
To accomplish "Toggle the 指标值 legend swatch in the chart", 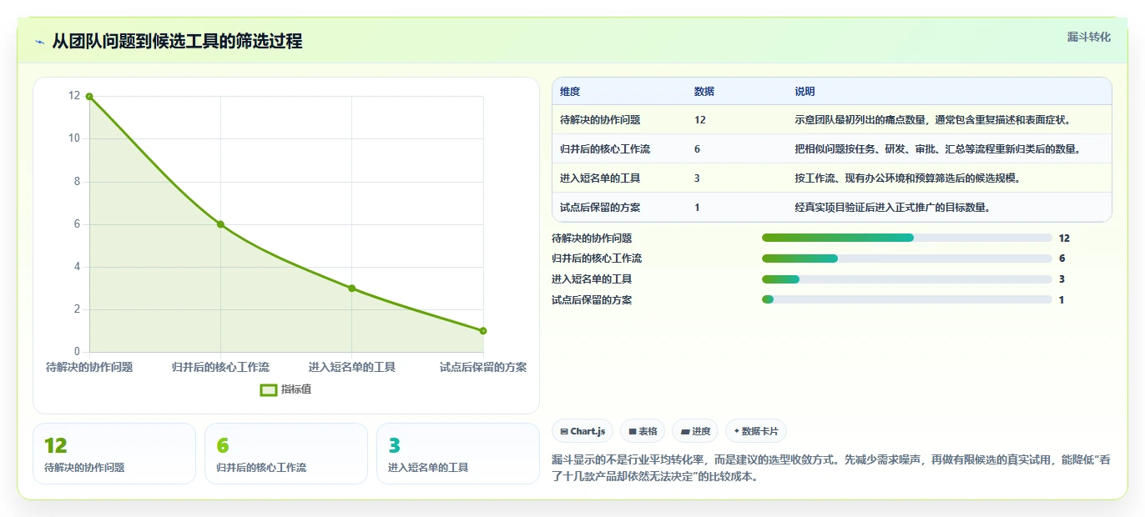I will [x=268, y=389].
